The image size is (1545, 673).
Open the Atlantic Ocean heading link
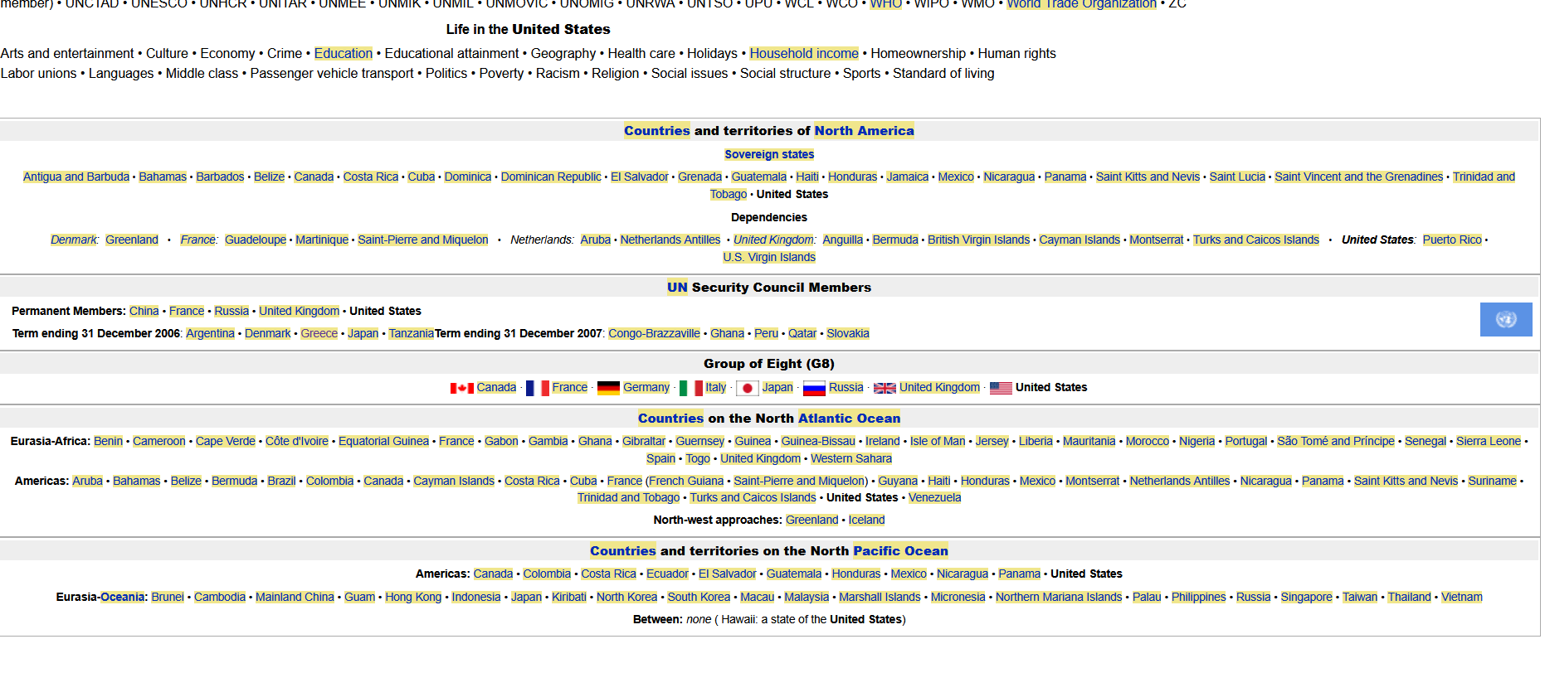tap(848, 419)
